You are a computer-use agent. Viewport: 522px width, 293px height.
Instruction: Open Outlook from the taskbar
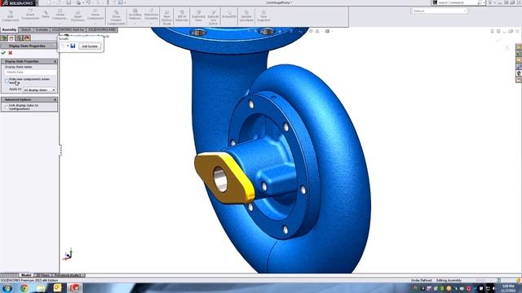coord(57,287)
